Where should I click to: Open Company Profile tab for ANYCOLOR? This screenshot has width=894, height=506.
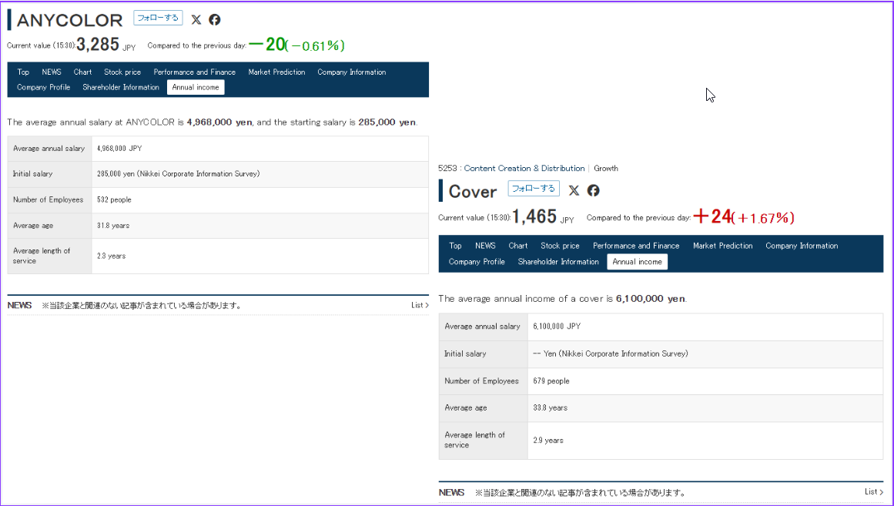43,87
